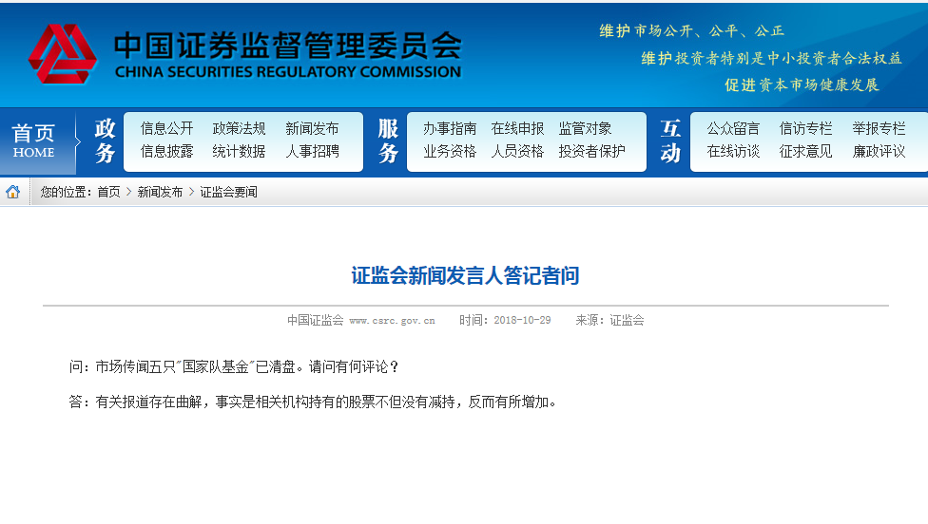Select 新闻发布 in navigation

tap(312, 128)
